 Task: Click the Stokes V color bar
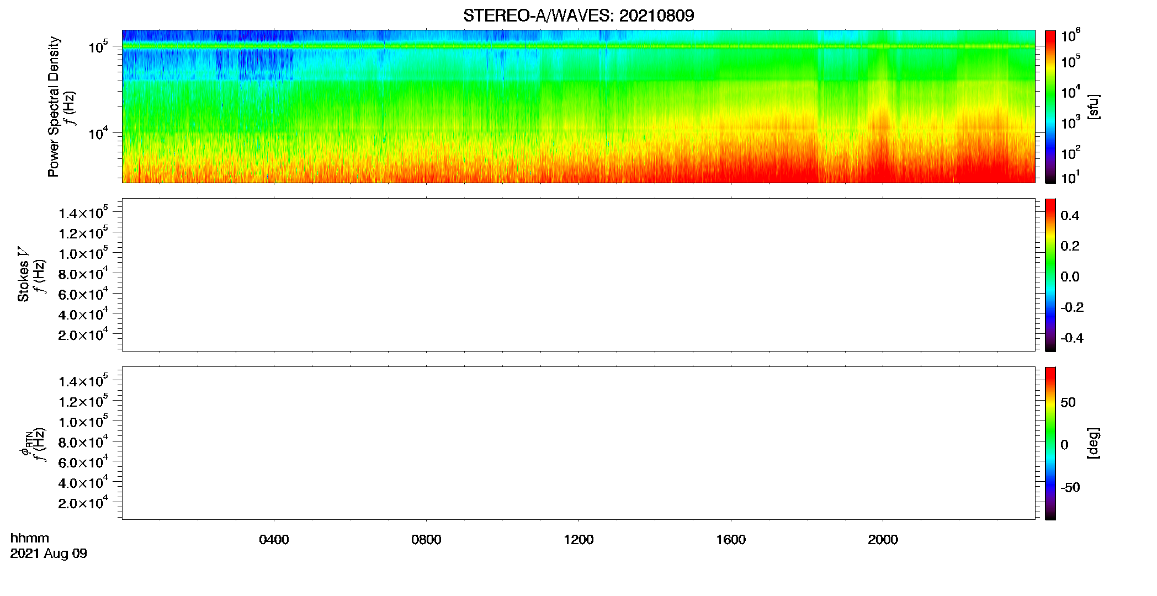click(x=1050, y=275)
